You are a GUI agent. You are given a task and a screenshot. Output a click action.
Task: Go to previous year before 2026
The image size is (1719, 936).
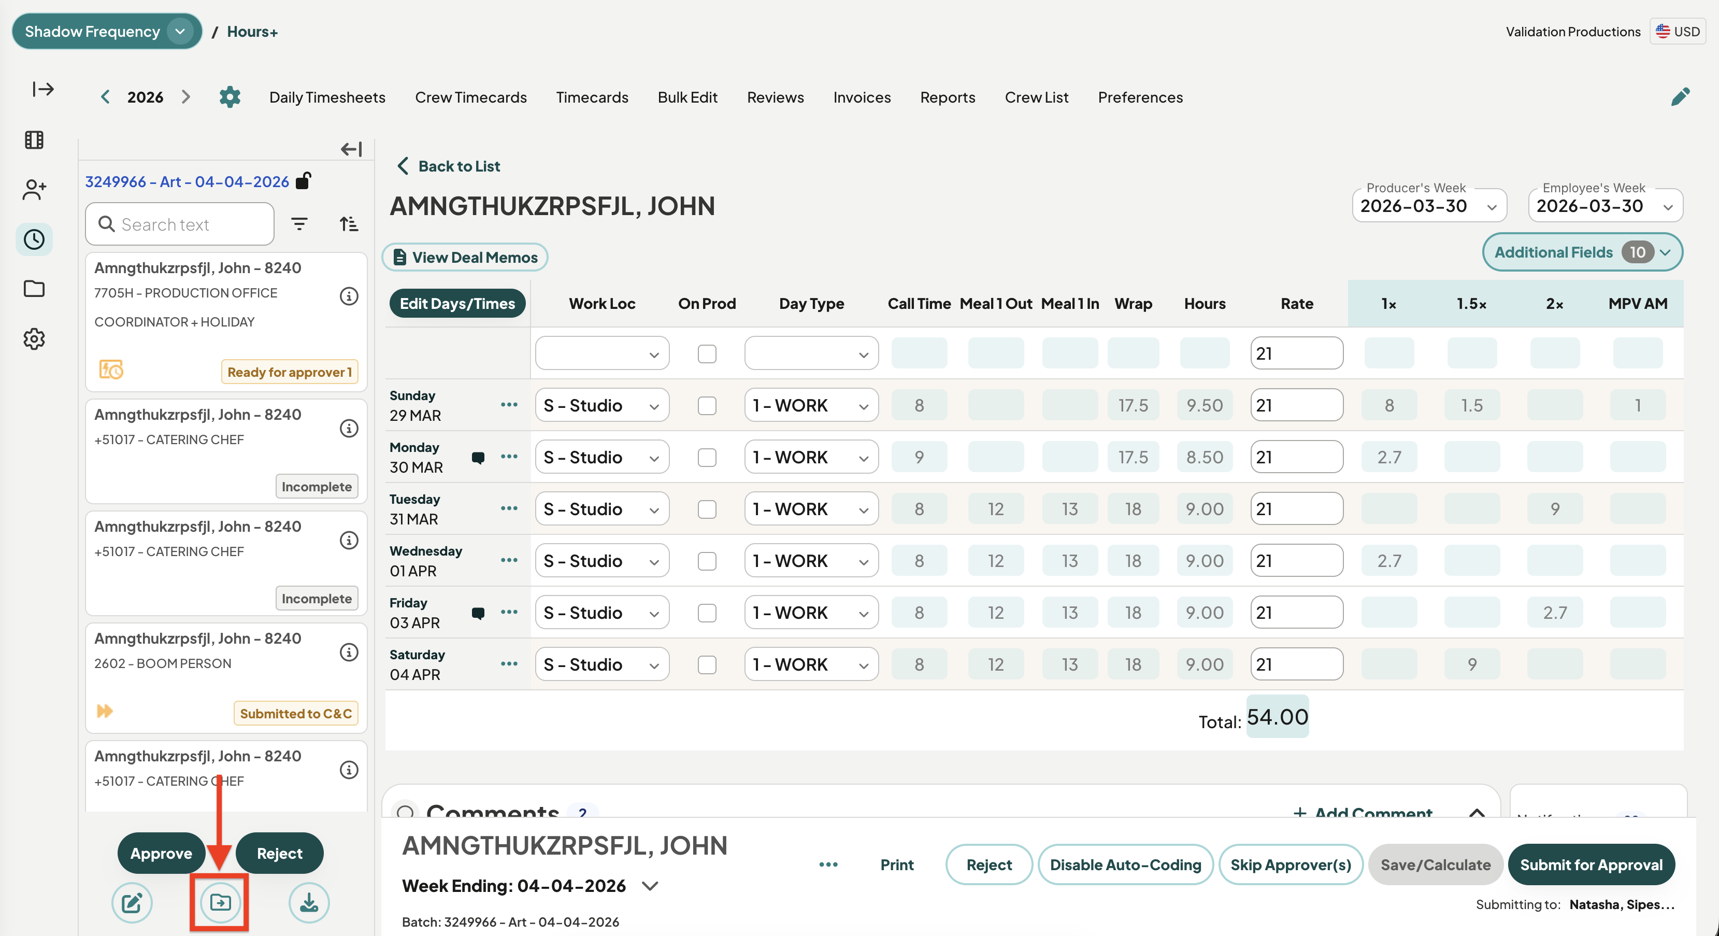point(105,97)
